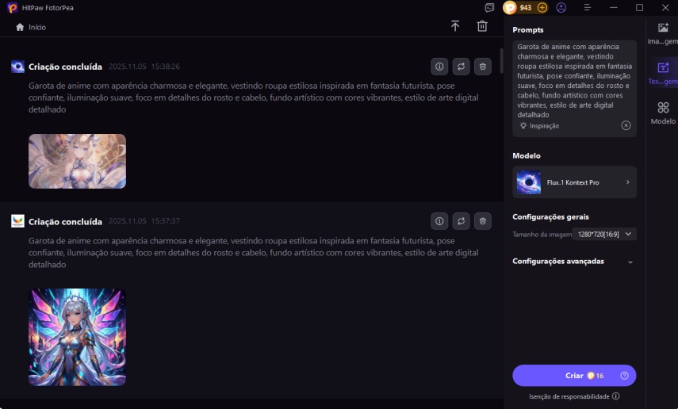Image resolution: width=678 pixels, height=409 pixels.
Task: Click the Tamanho da imagem label
Action: (x=542, y=235)
